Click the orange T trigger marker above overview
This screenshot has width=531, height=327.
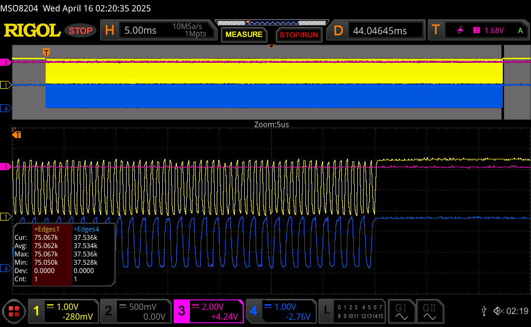(x=46, y=52)
